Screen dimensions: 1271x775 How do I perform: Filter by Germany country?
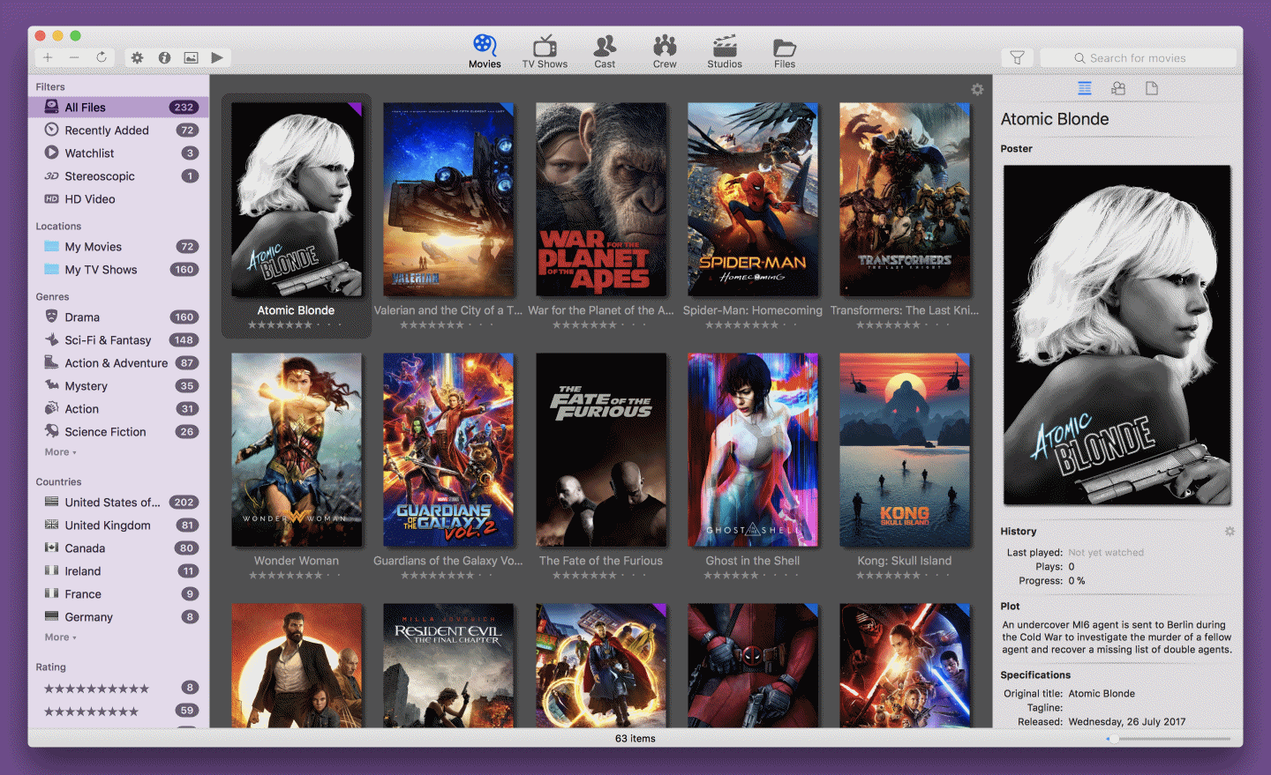[118, 616]
